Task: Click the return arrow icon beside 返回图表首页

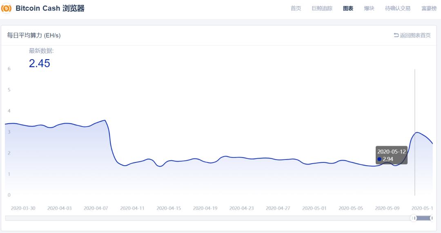Action: [396, 35]
